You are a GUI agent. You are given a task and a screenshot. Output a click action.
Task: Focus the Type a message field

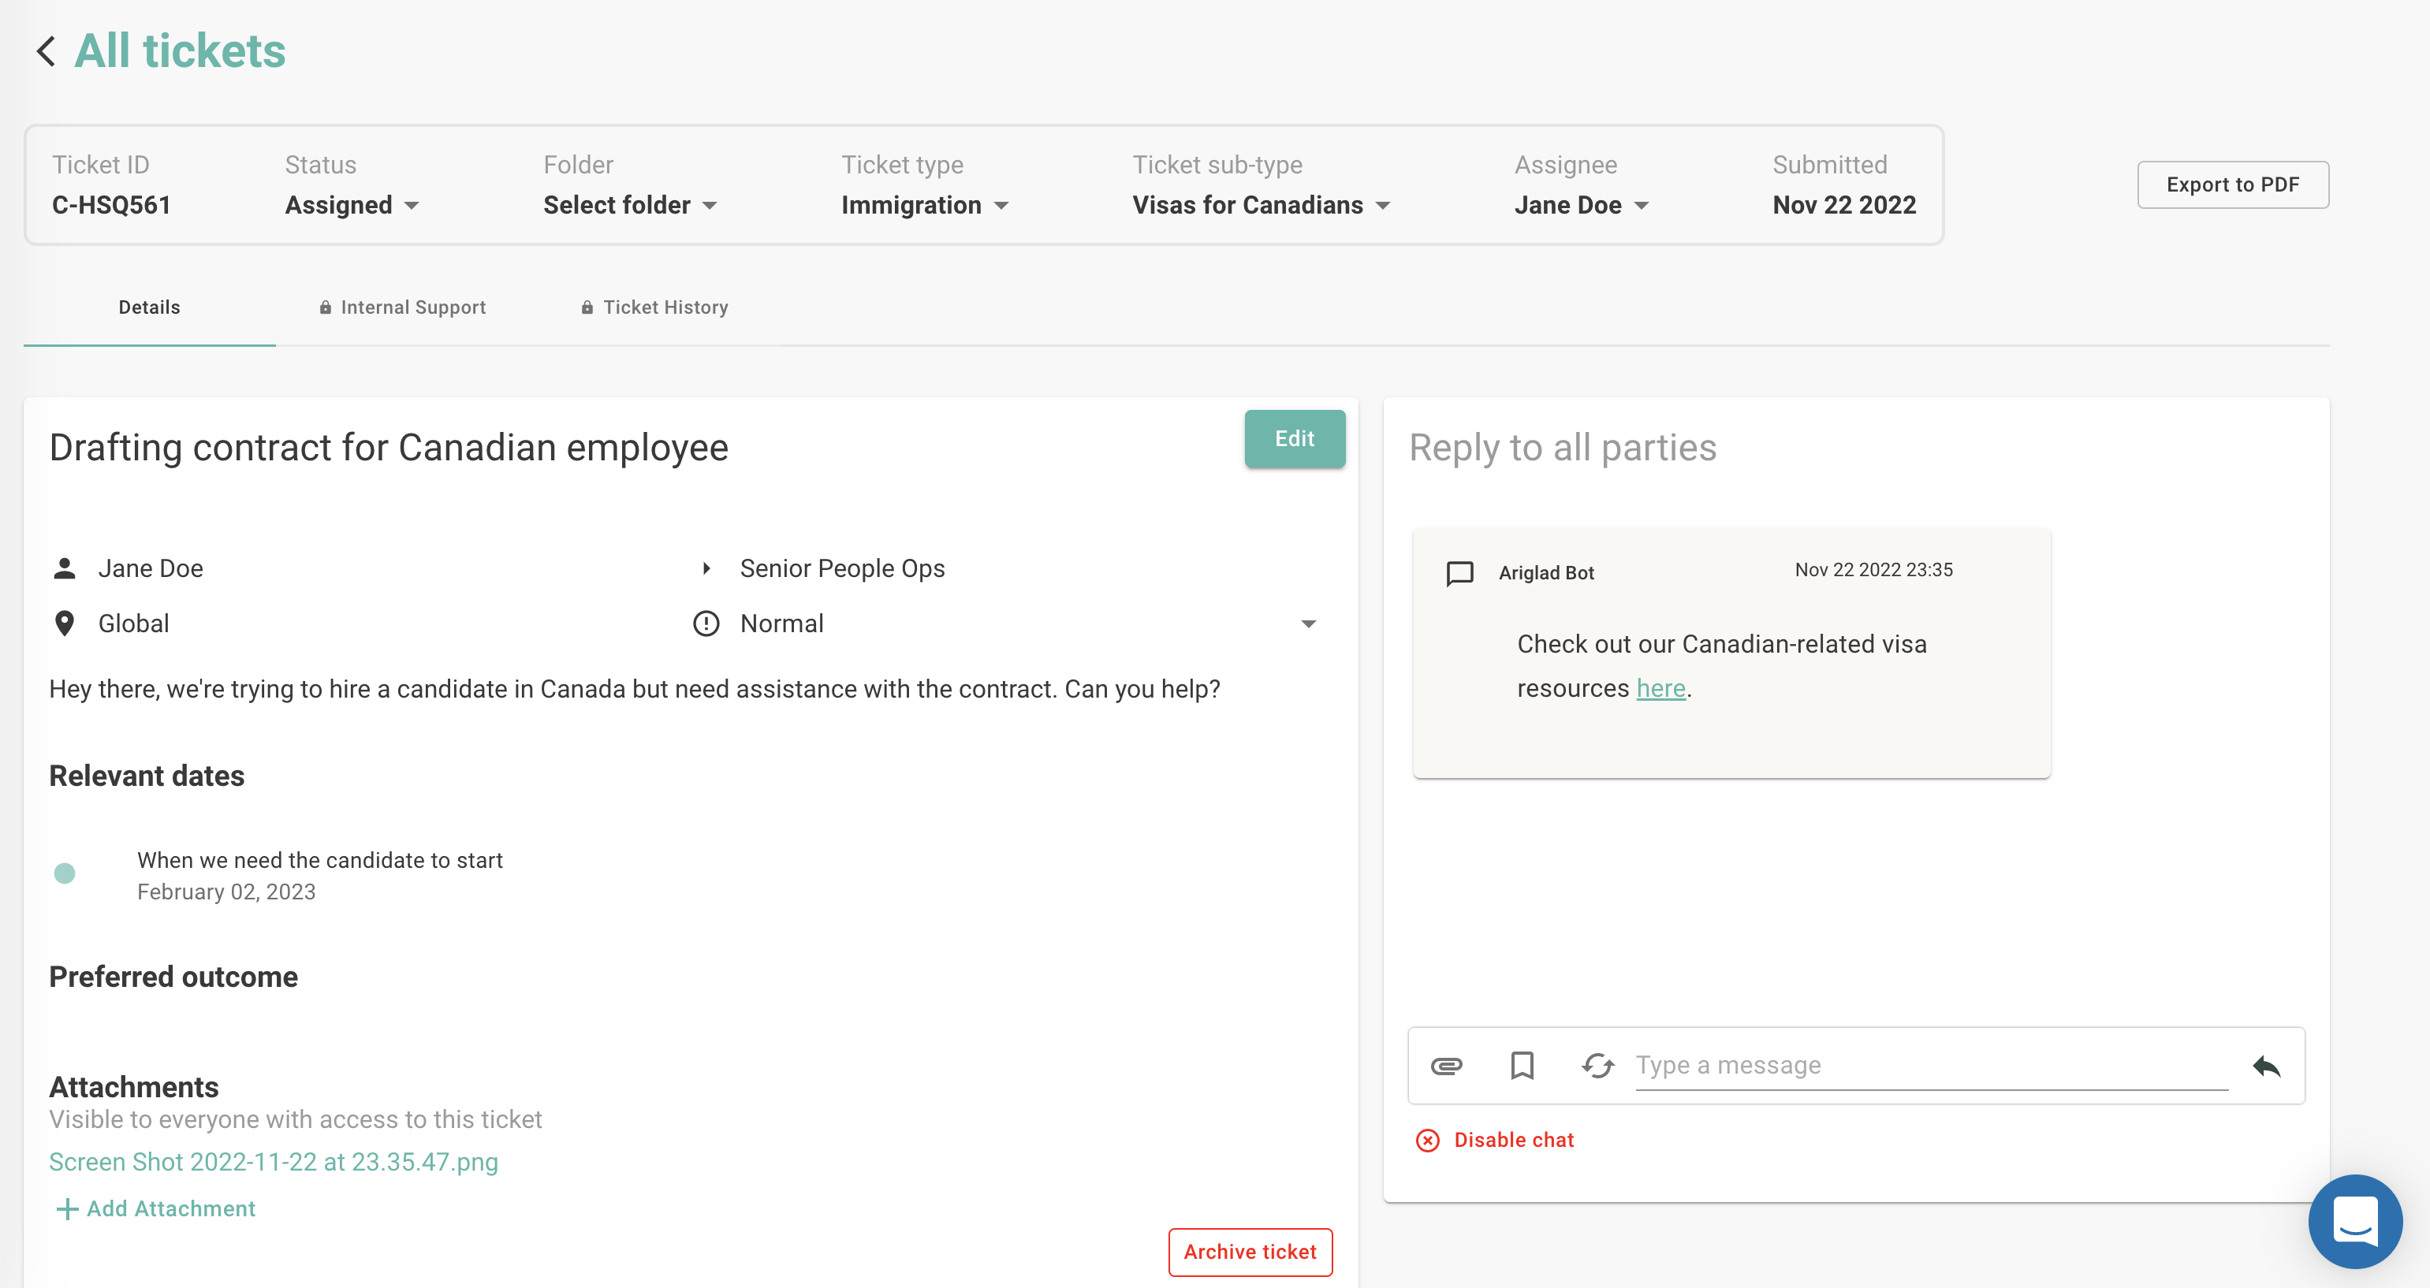[x=1930, y=1066]
